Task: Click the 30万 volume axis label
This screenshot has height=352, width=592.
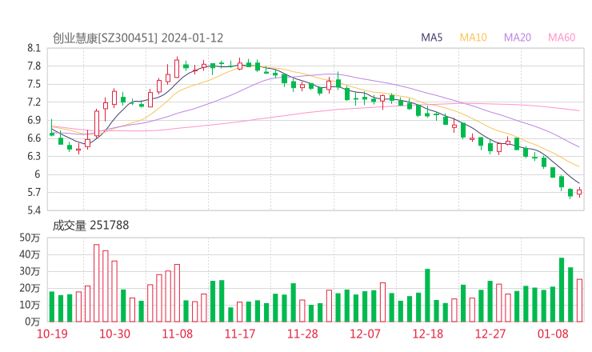Action: (30, 271)
